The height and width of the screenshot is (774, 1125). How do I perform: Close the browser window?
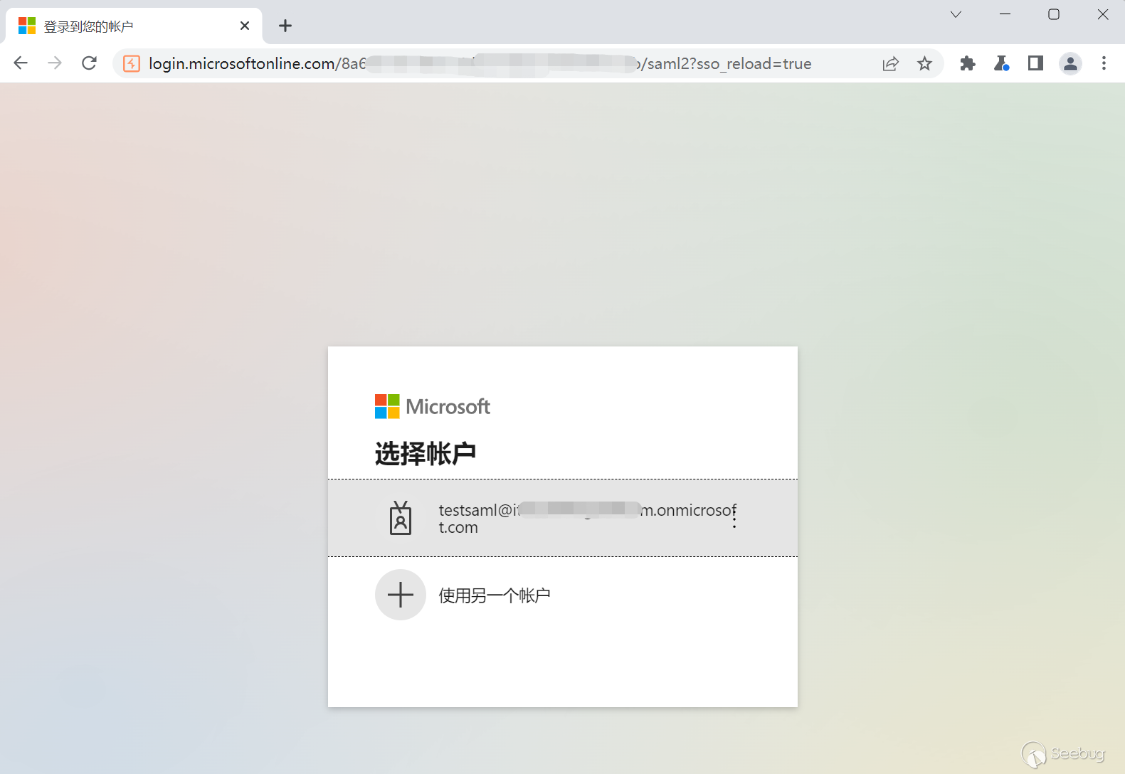point(1103,14)
